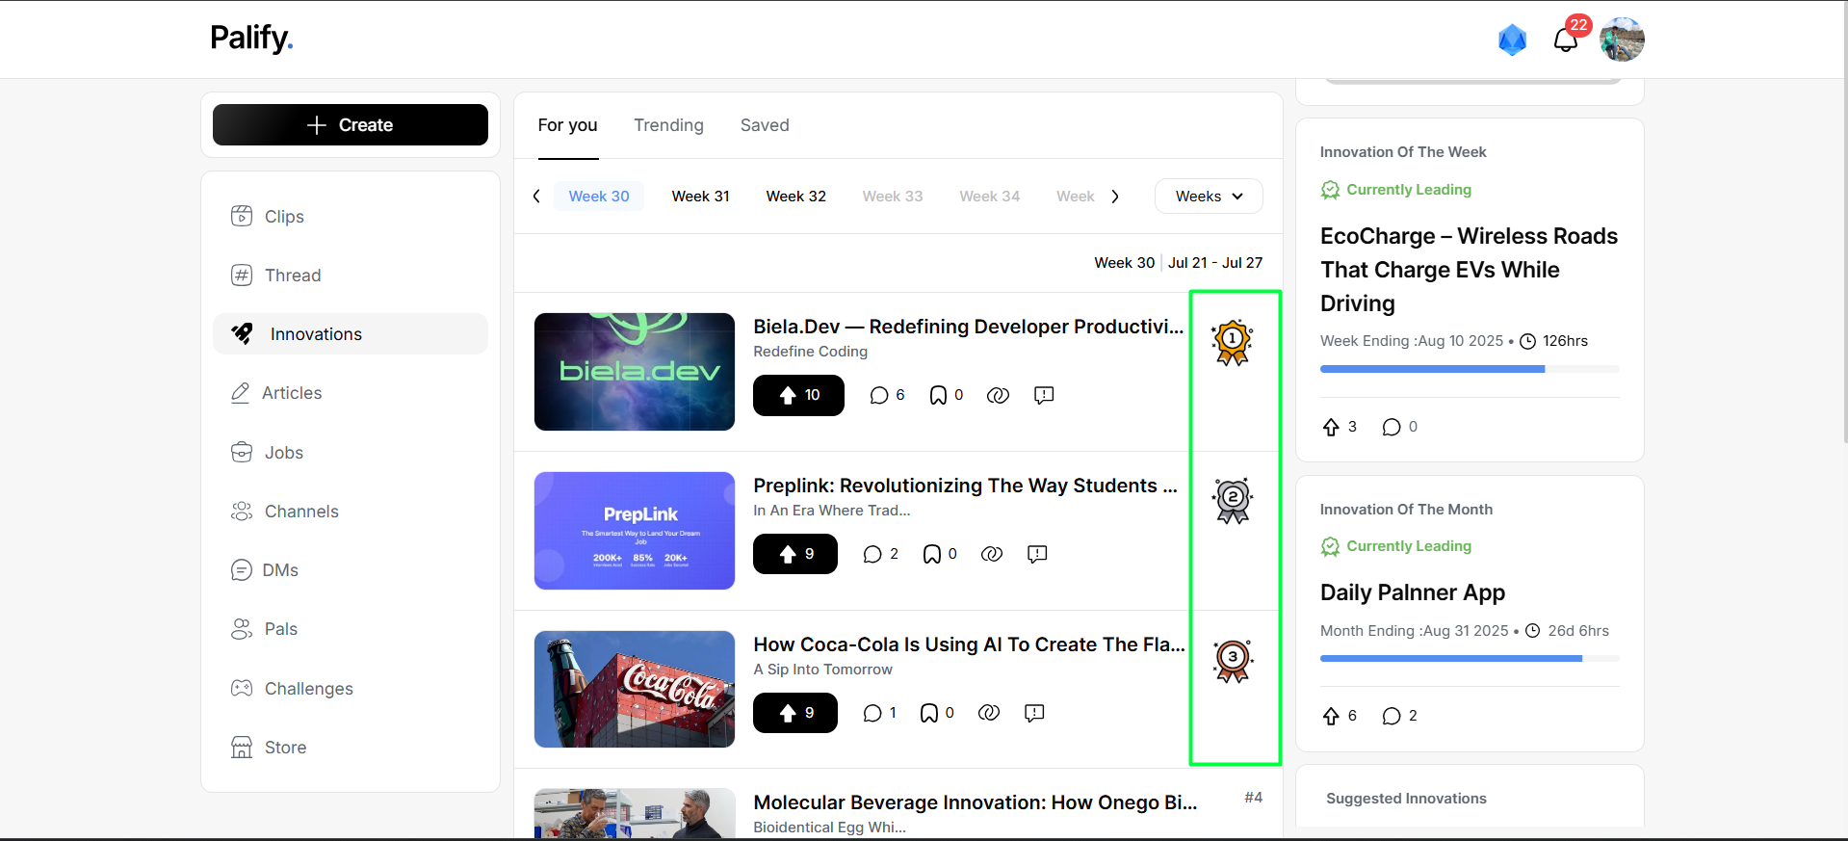Open Daily Palnner App innovation

tap(1412, 592)
